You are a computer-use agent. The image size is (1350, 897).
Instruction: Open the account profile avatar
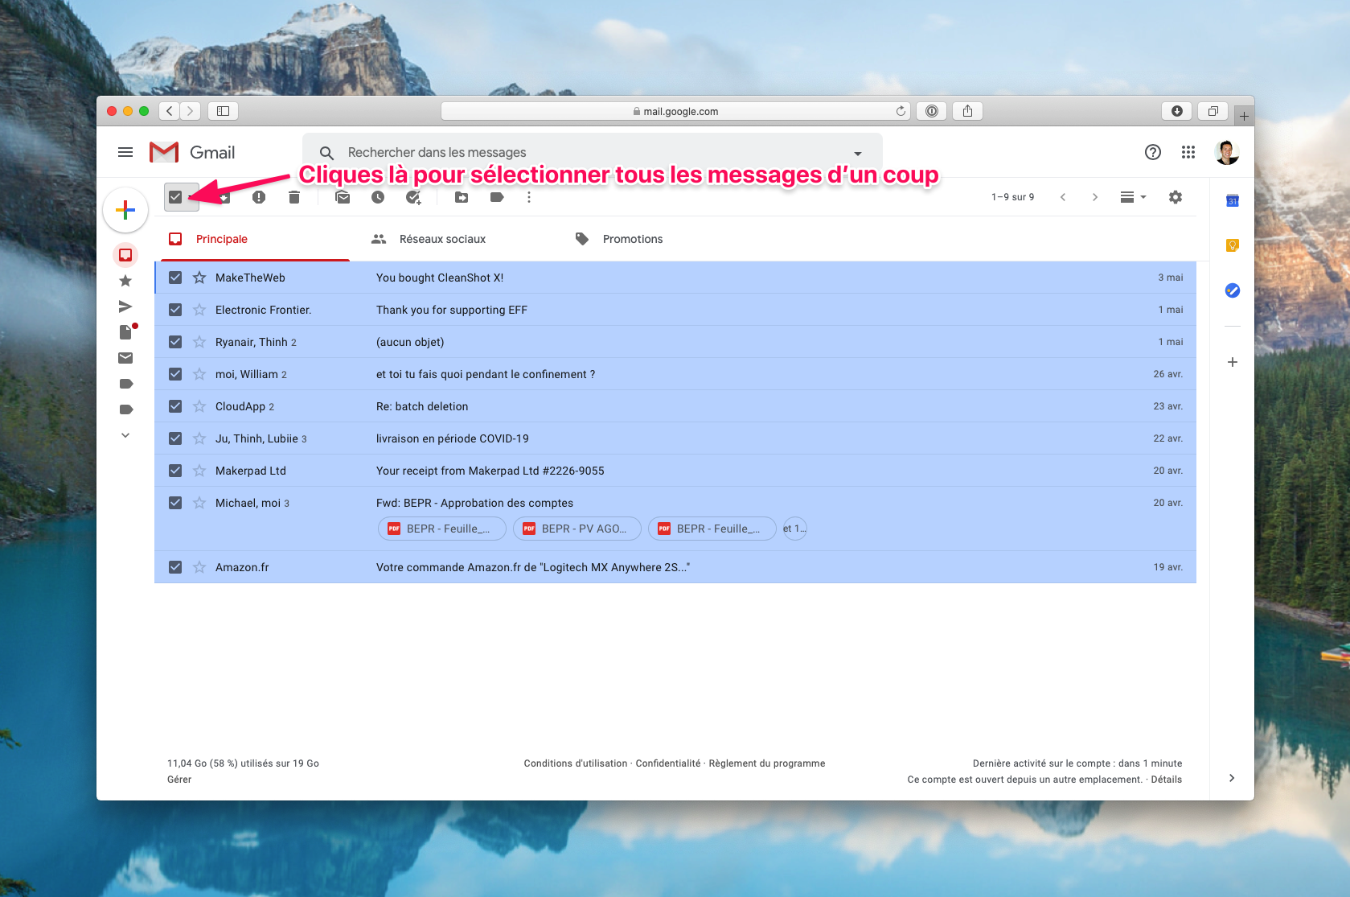click(x=1227, y=152)
